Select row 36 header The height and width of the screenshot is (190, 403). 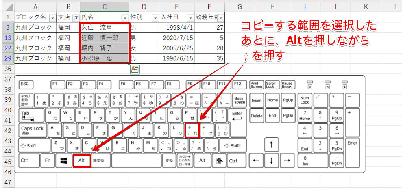pyautogui.click(x=7, y=69)
